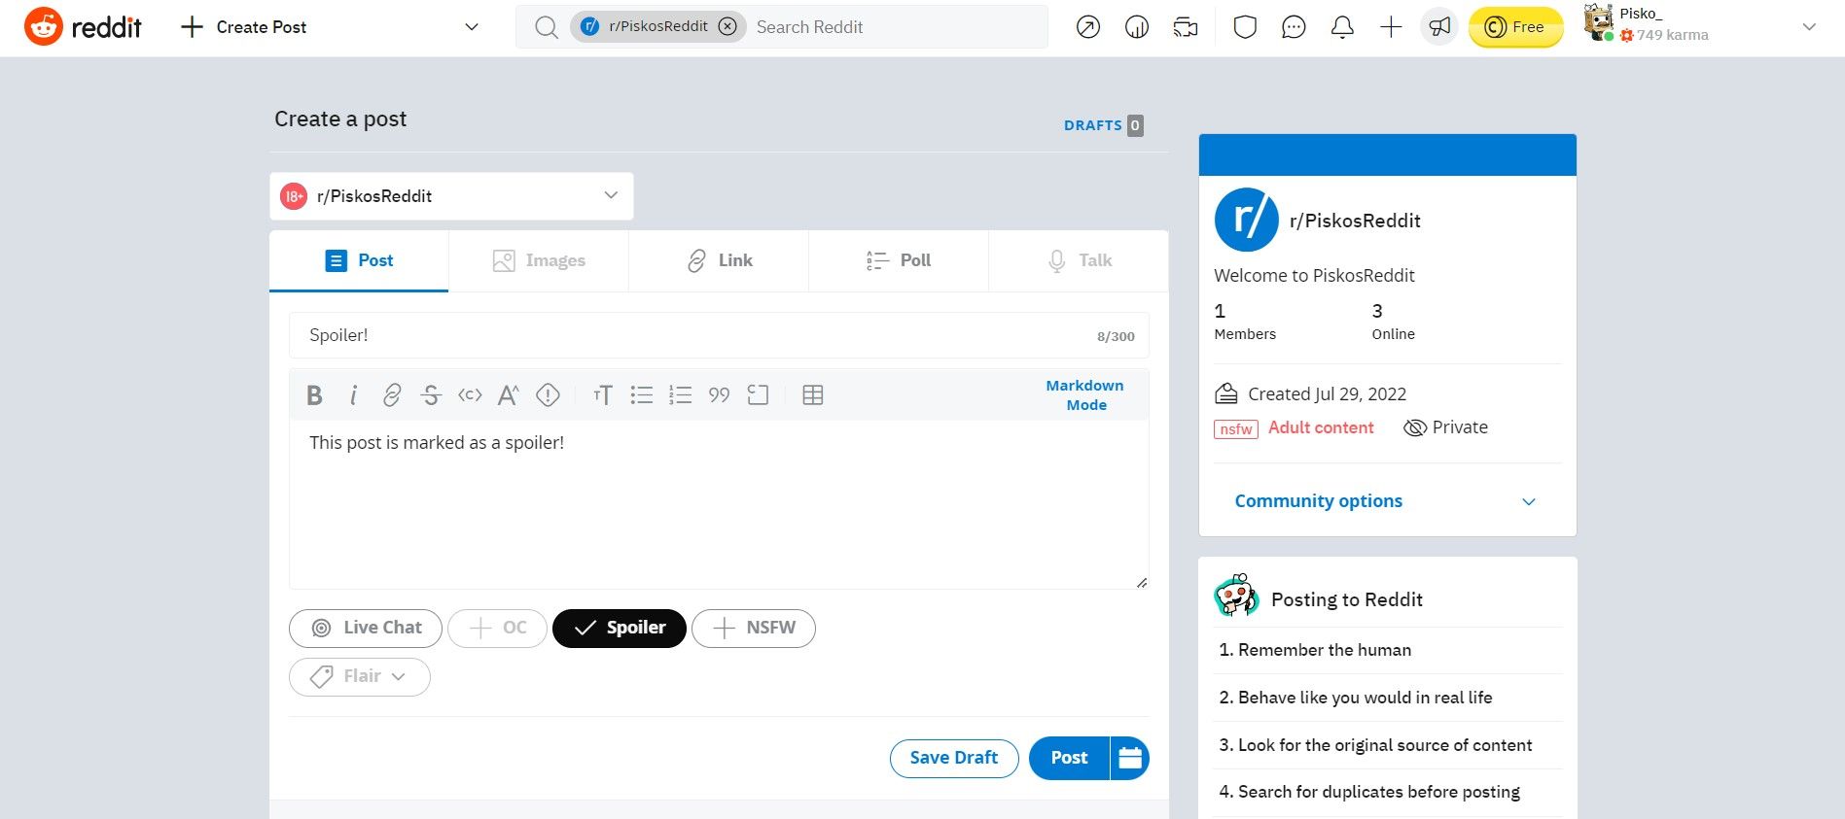Expand the user account menu chevron
This screenshot has width=1845, height=819.
(1809, 27)
